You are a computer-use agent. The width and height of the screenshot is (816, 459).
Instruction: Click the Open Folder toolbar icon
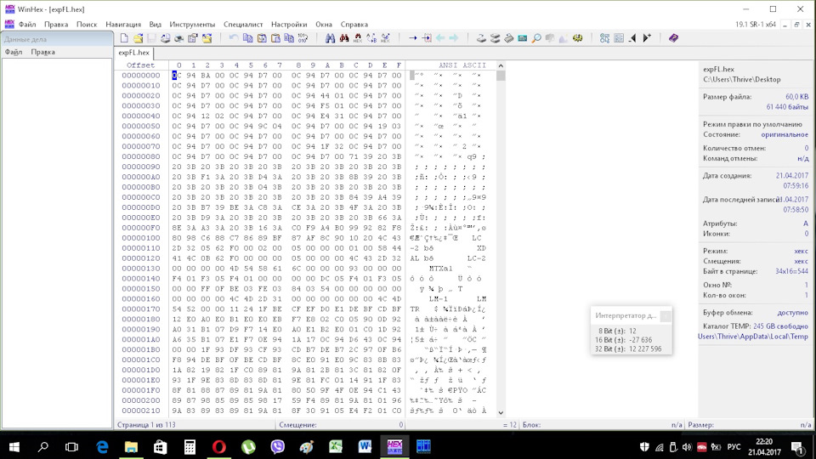click(207, 38)
